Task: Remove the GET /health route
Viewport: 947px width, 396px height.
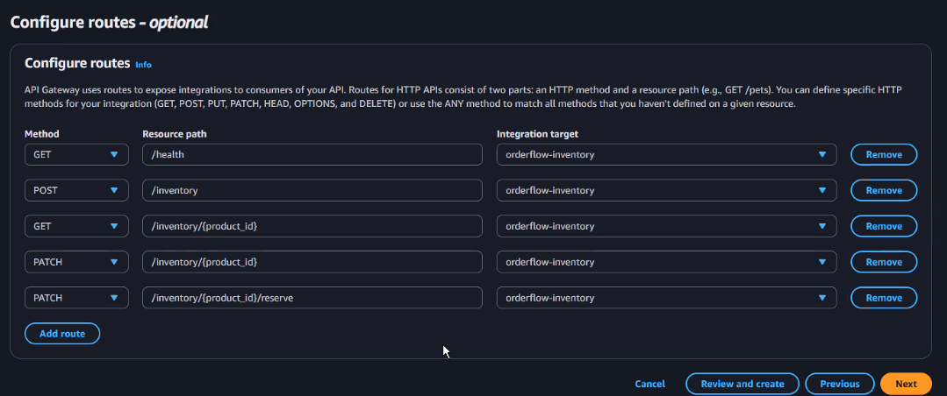Action: point(884,154)
